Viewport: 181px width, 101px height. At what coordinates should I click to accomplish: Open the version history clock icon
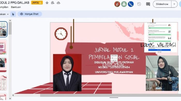point(139,4)
